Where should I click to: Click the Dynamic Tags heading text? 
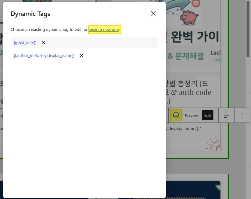30,14
